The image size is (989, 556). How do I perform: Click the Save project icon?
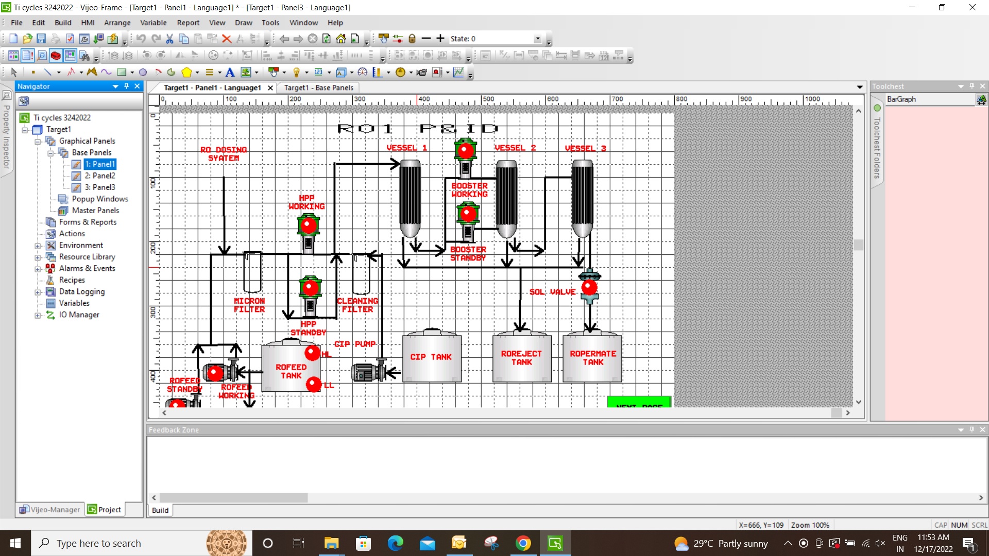coord(41,39)
